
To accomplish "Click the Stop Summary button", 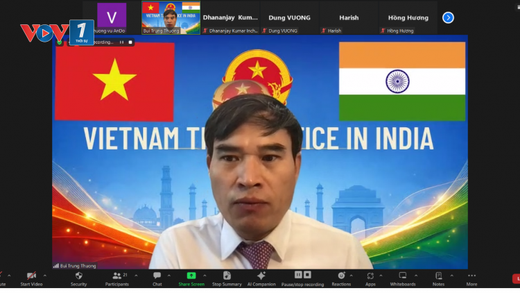I will coord(227,277).
